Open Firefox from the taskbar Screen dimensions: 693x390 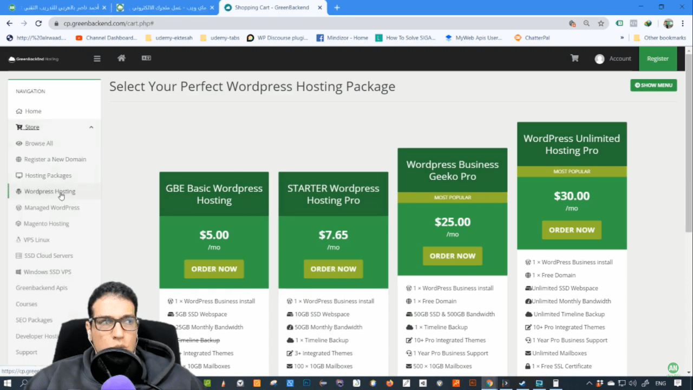pyautogui.click(x=390, y=383)
